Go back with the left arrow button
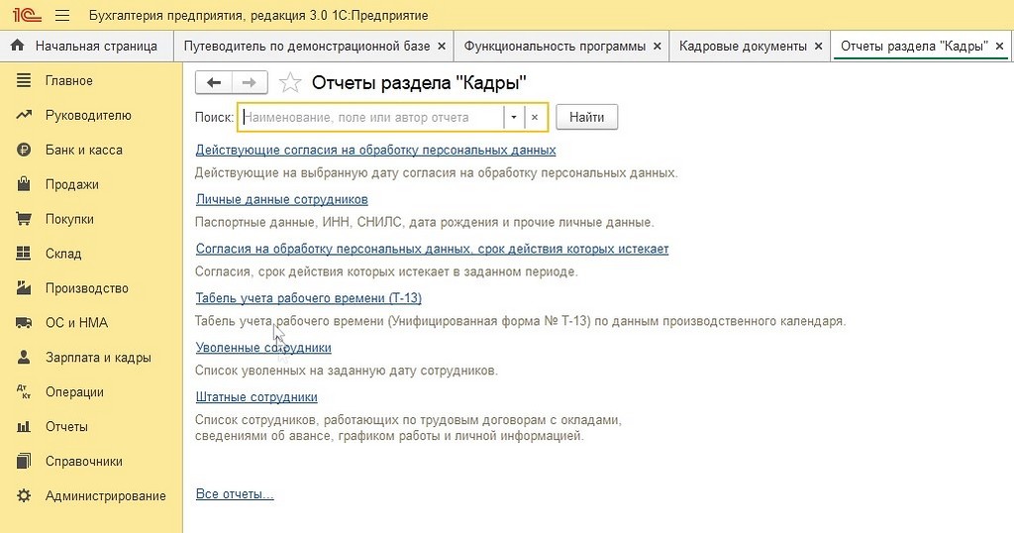 214,83
